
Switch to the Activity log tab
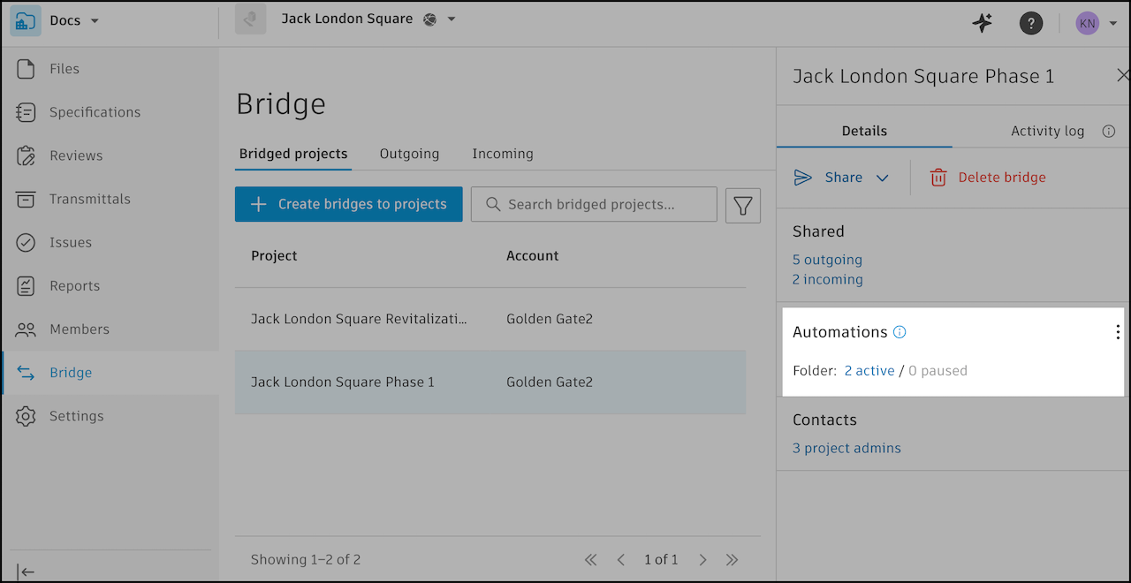pos(1047,131)
